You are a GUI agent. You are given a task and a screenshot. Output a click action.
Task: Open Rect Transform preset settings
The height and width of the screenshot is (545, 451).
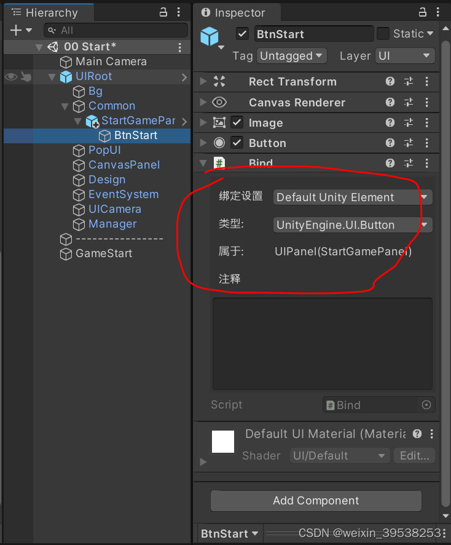click(409, 81)
